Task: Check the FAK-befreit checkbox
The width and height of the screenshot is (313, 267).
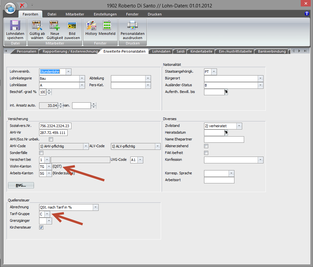Action: [206, 153]
